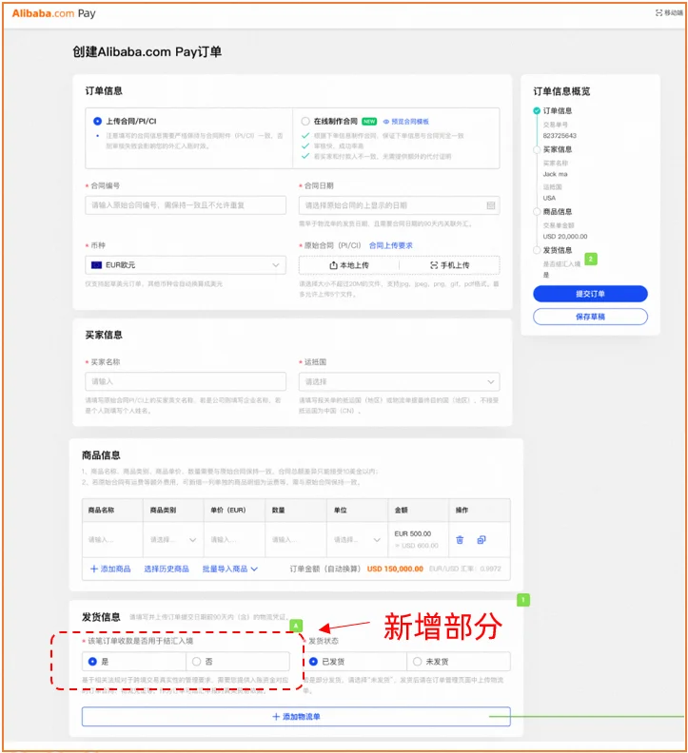Screen dimensions: 688x753
Task: Open the mobile view icon in the header
Action: click(x=659, y=13)
